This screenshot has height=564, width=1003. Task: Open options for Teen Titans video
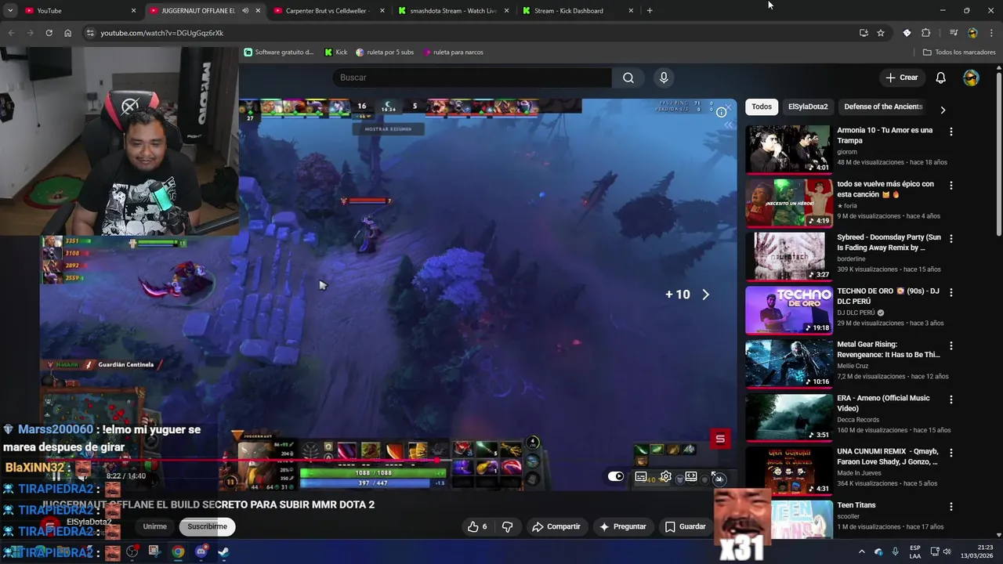[x=951, y=506]
